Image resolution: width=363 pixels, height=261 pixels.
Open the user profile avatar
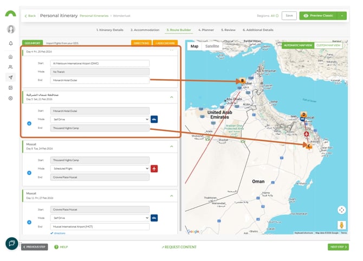coord(11,29)
